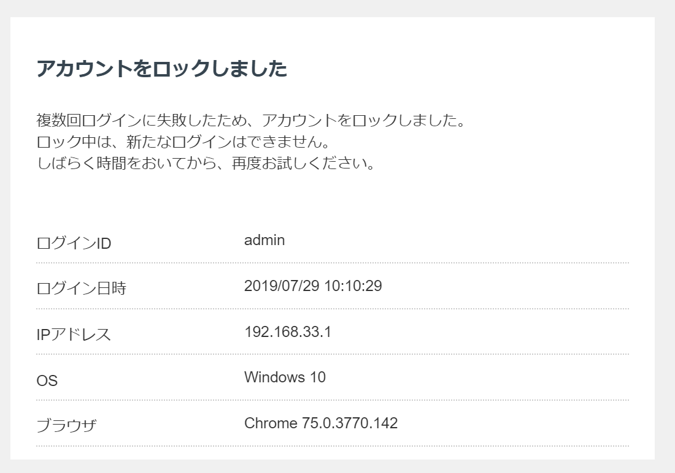Screen dimensions: 675x473
Task: Click the line ロック中は、新たなログインはできません。
Action: (184, 142)
